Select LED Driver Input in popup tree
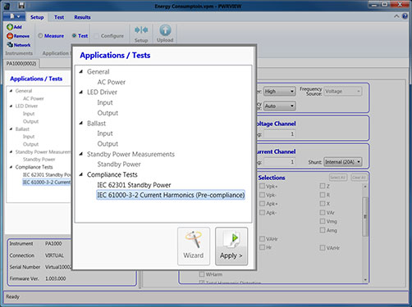The width and height of the screenshot is (412, 307). click(x=105, y=102)
